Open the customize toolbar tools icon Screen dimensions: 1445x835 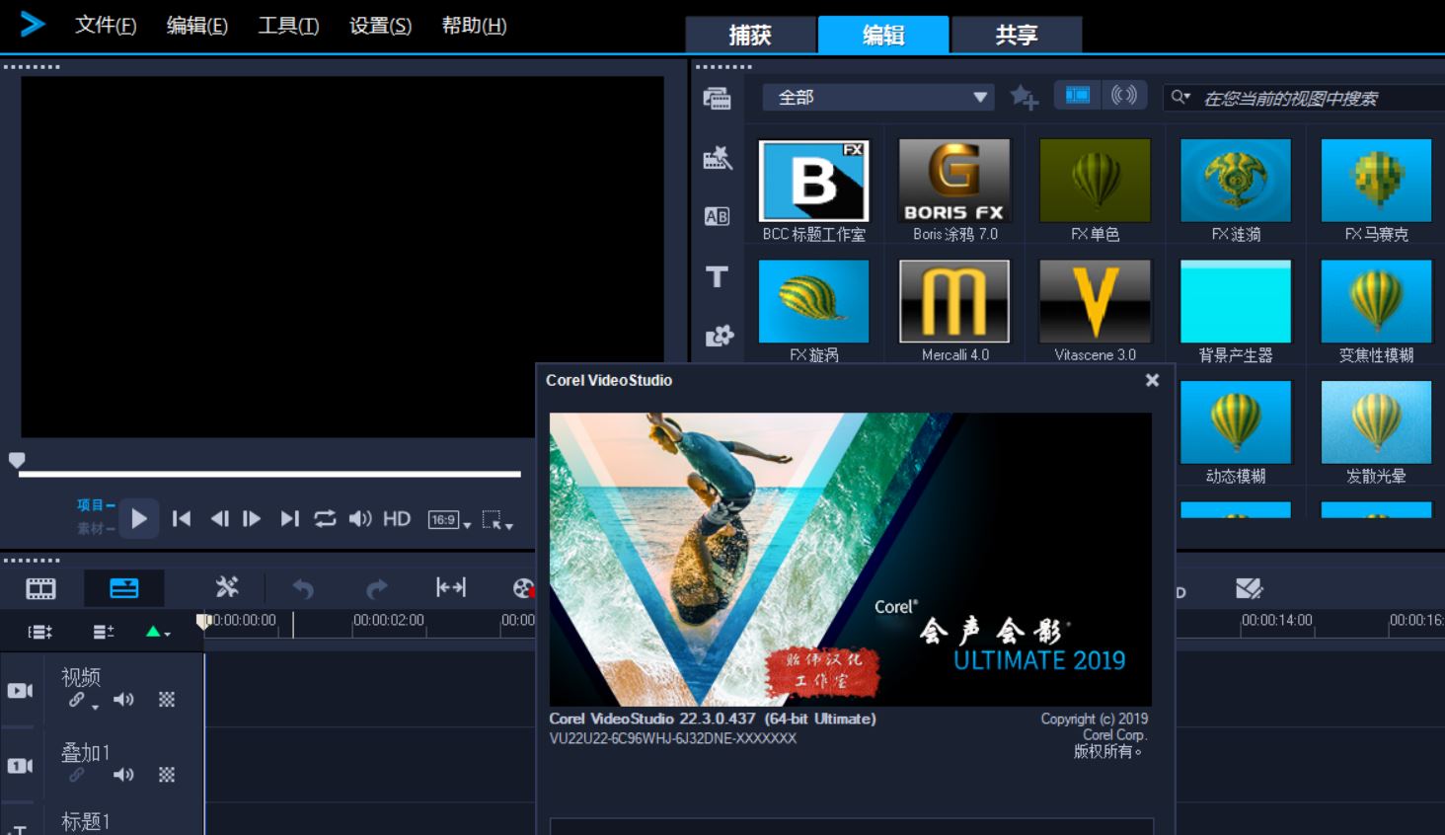(x=227, y=587)
